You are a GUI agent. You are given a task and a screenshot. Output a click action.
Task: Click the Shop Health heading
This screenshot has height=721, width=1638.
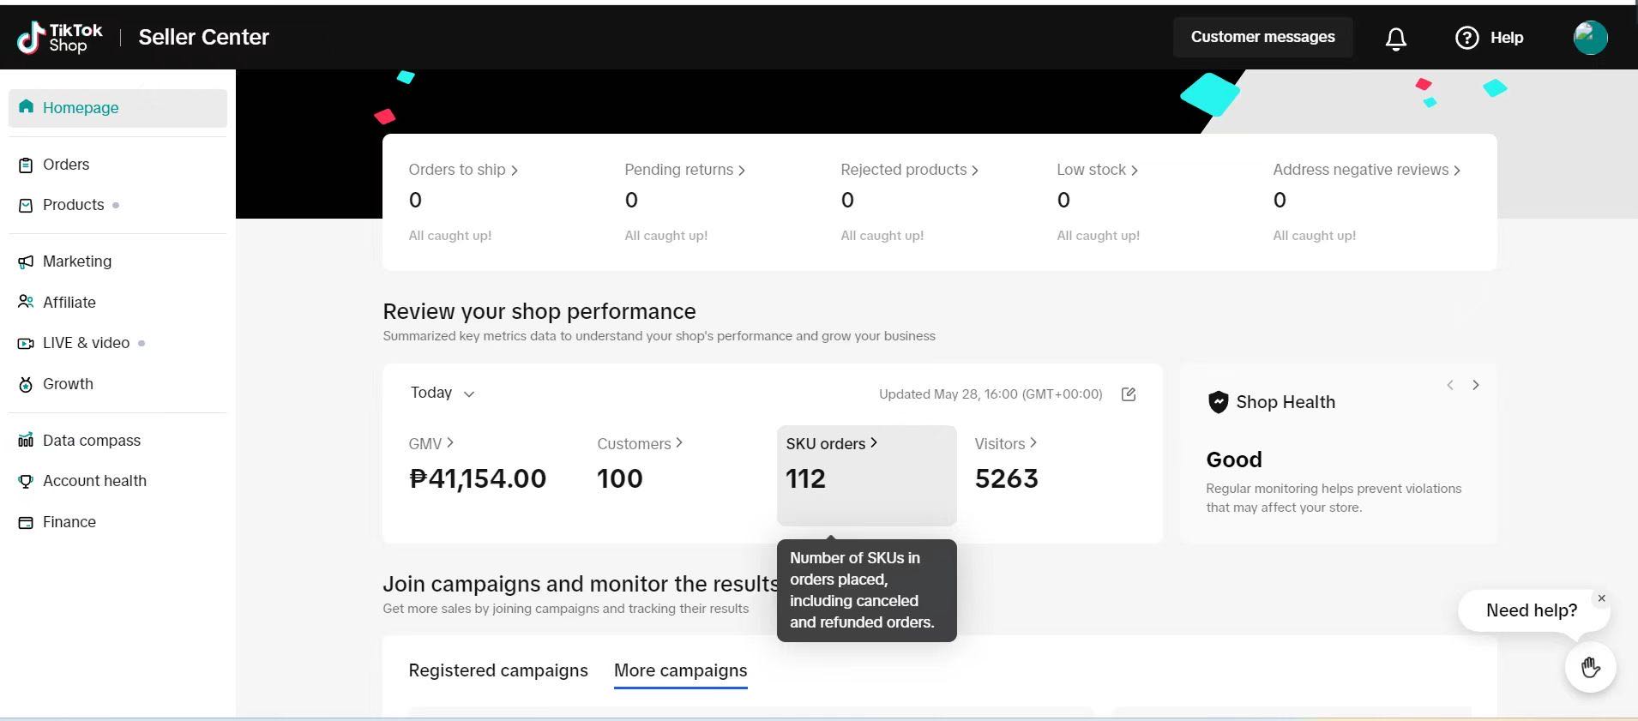(x=1286, y=402)
